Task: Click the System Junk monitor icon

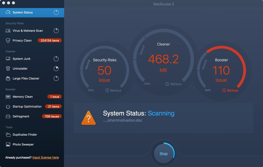Action: (8, 59)
